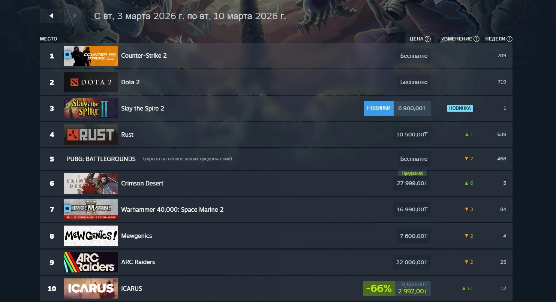Click the blue list icon on Counter-Strike 2 thumbnail
The image size is (556, 302).
pyautogui.click(x=67, y=54)
